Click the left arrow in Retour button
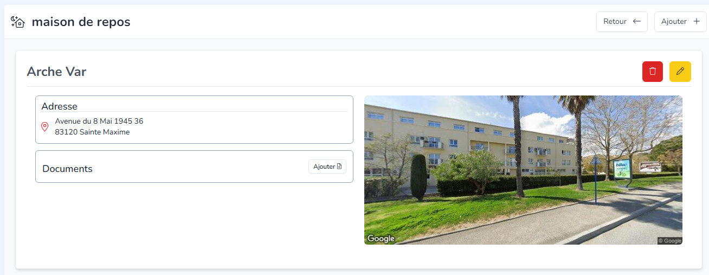 click(637, 22)
